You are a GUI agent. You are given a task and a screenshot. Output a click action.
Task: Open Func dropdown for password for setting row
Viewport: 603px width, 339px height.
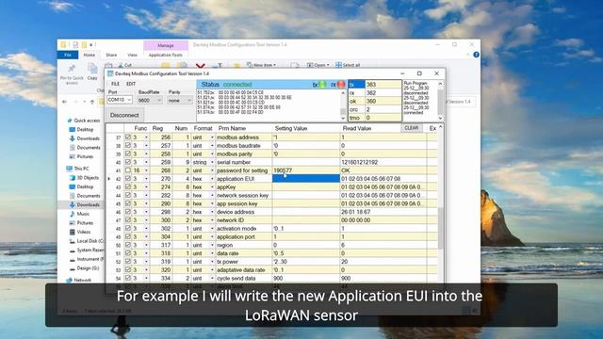click(x=146, y=170)
